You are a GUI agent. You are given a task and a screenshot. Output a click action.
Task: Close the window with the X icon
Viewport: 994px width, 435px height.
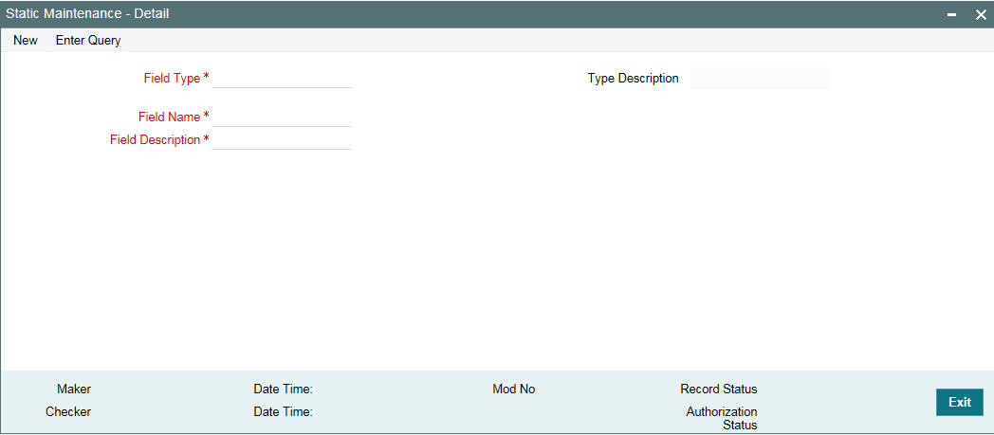click(x=981, y=14)
